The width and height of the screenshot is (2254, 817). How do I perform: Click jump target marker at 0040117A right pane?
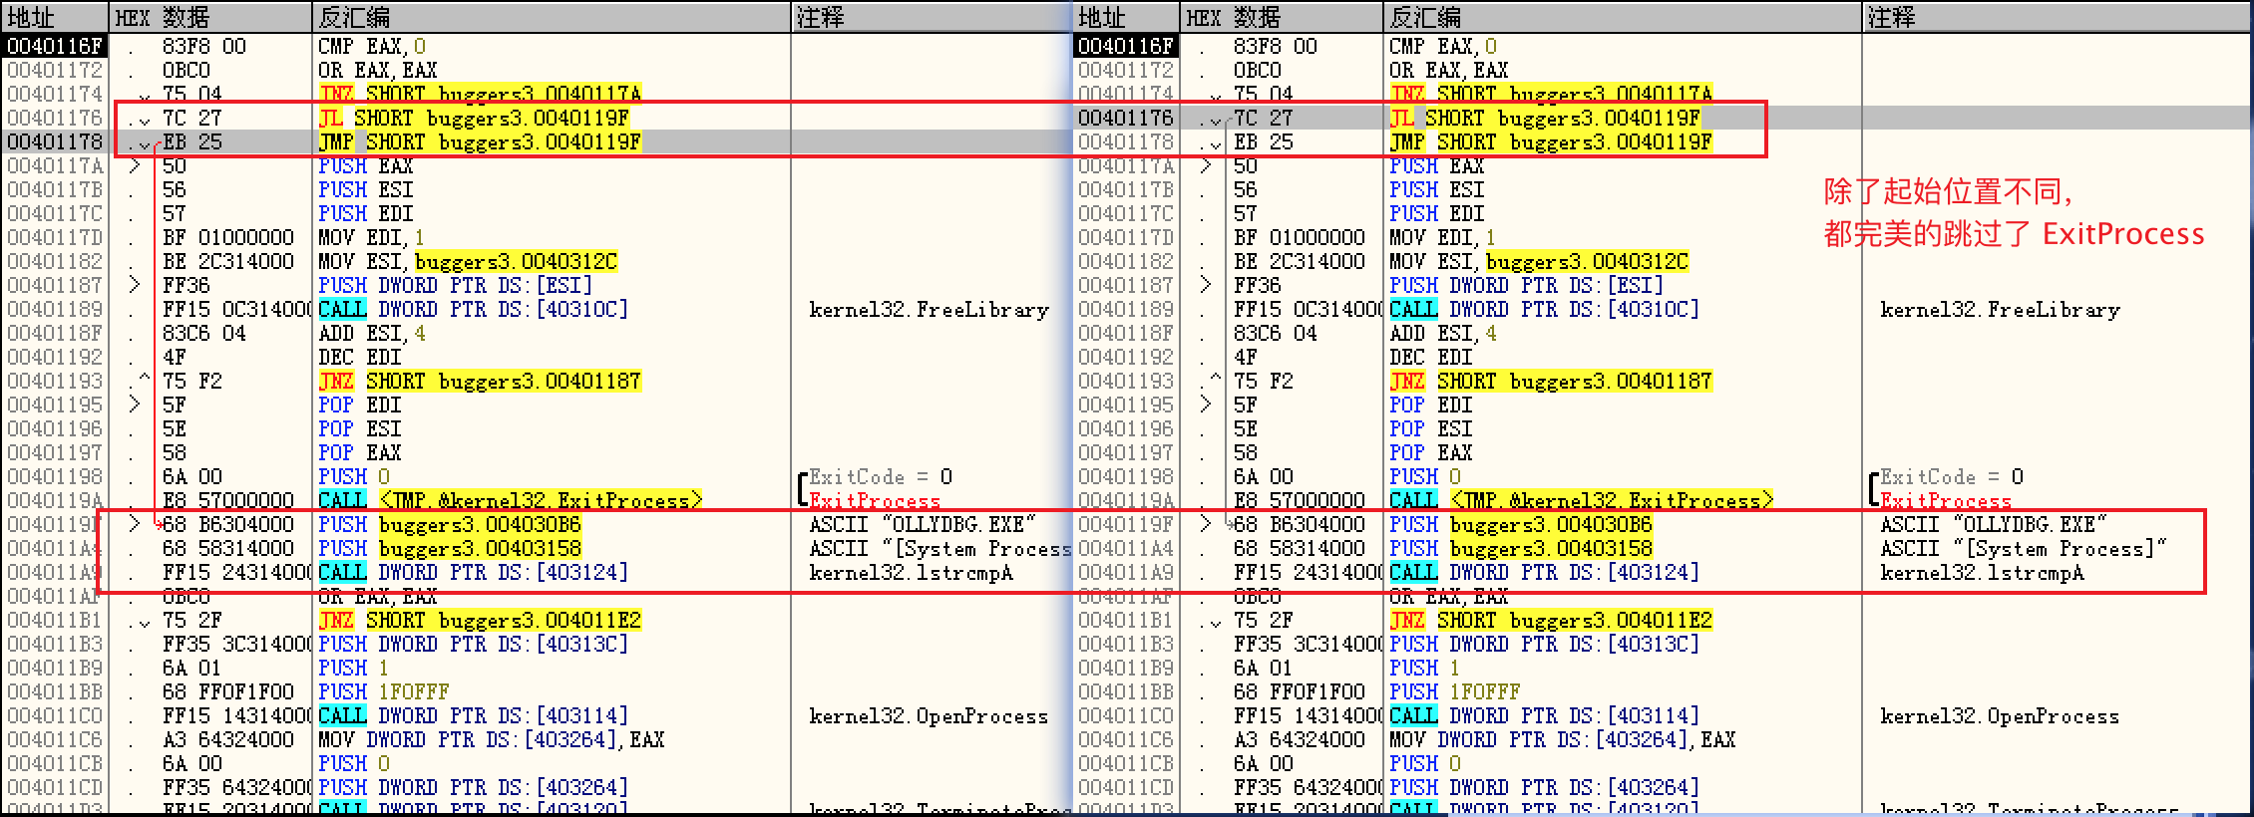(1207, 165)
